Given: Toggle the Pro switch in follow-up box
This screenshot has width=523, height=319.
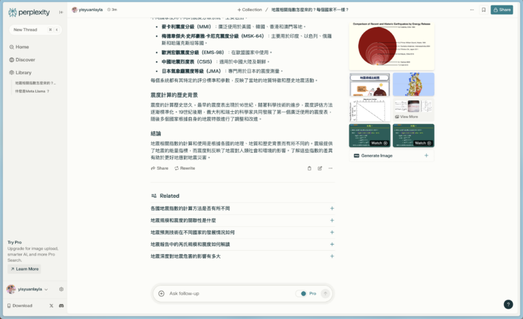Looking at the screenshot, I should [302, 293].
